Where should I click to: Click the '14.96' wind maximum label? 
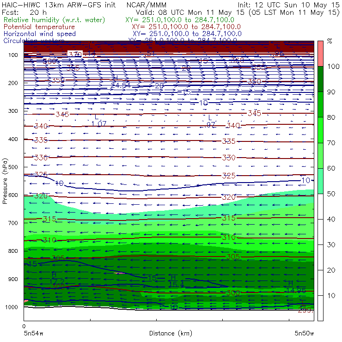296,290
